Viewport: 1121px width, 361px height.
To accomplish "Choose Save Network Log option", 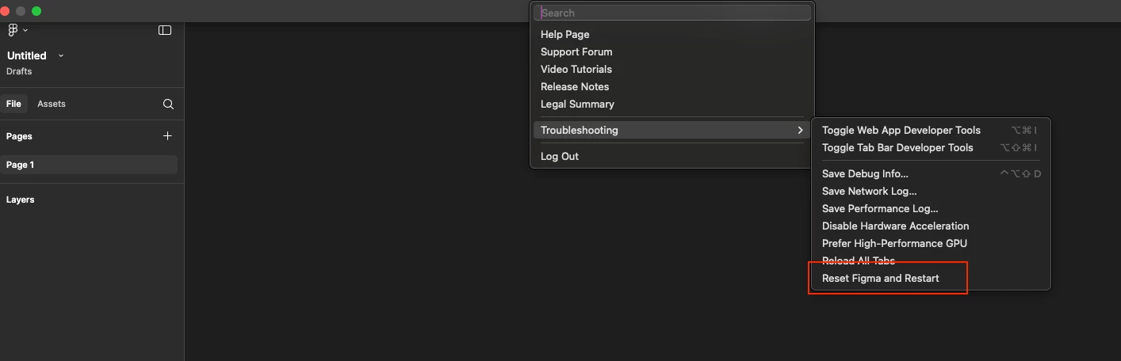I will (x=931, y=191).
